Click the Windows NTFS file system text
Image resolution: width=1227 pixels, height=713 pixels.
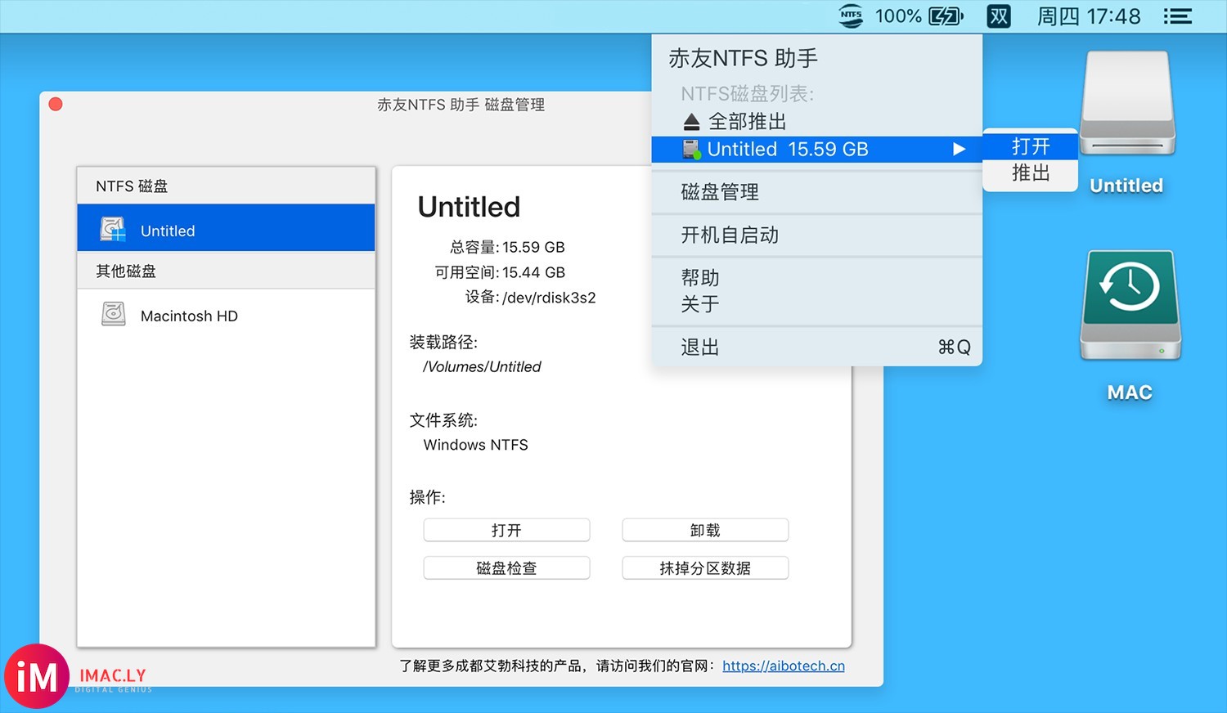click(475, 445)
